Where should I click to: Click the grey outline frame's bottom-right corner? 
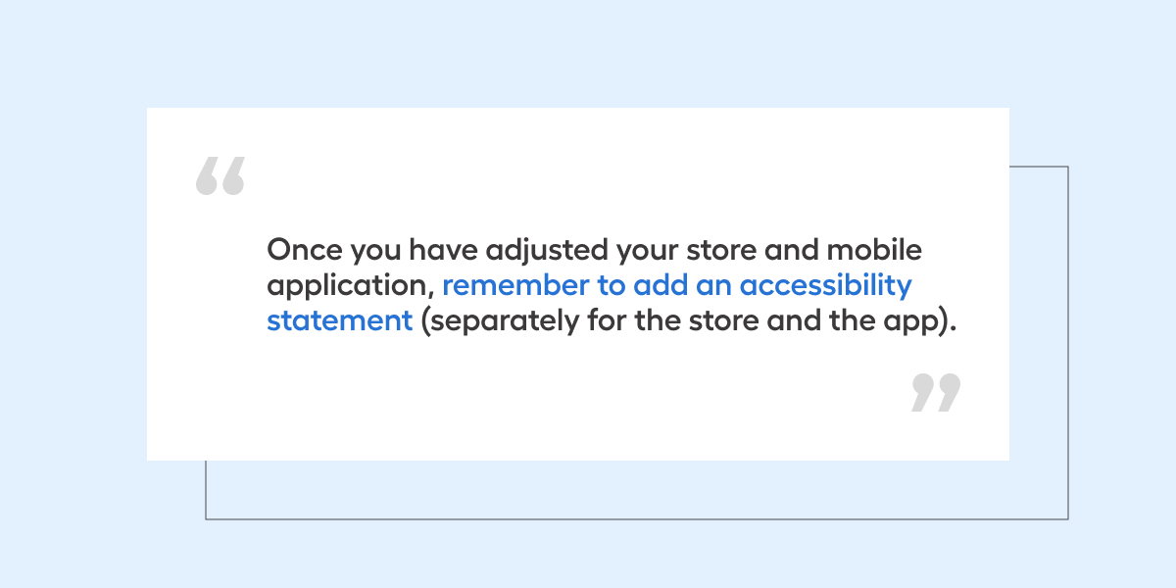1067,518
